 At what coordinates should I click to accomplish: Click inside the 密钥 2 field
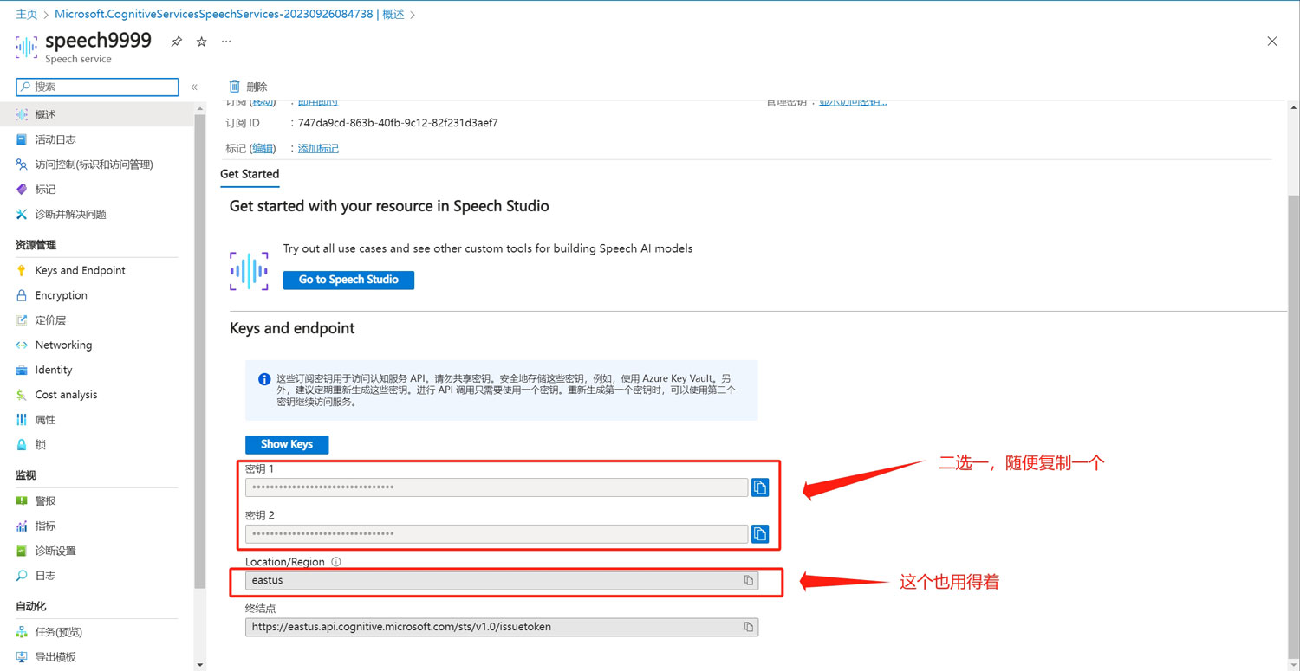point(497,533)
